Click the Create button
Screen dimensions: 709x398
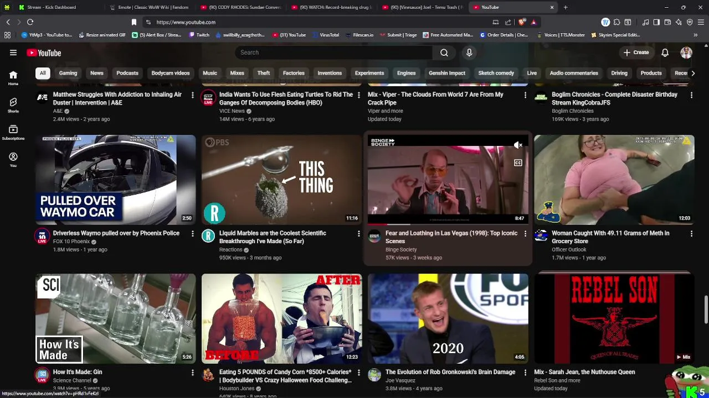pos(636,53)
